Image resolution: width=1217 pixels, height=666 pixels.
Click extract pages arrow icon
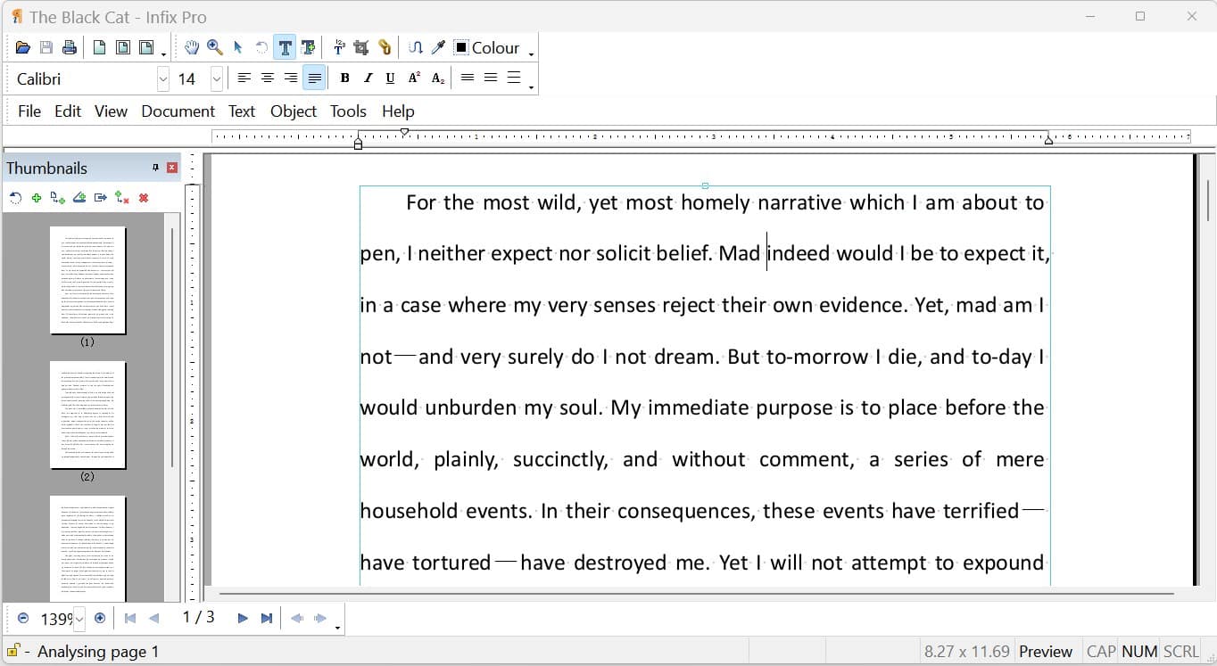[x=101, y=198]
